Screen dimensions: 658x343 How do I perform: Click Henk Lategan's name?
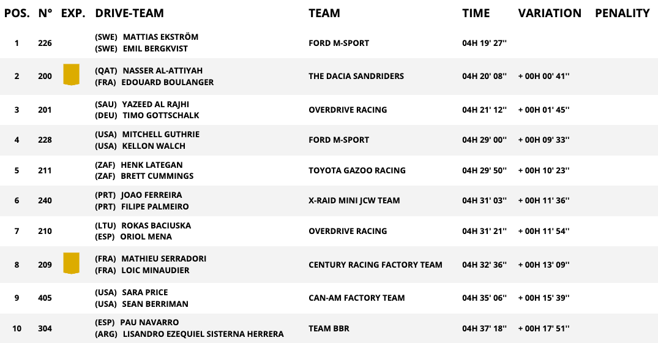pyautogui.click(x=151, y=165)
